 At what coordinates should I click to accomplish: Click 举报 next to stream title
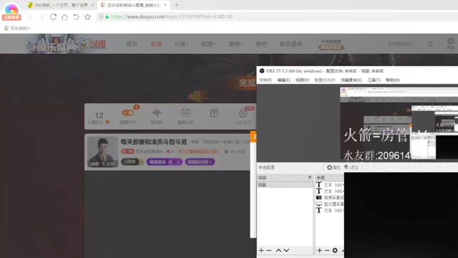195,142
